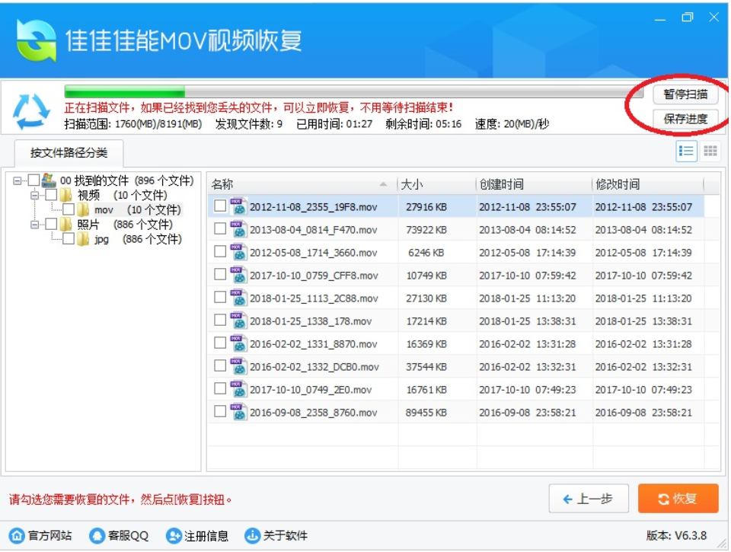Click MOV file icon for 2012-11-08_2355_19F8.mov
Image resolution: width=731 pixels, height=552 pixels.
point(238,206)
